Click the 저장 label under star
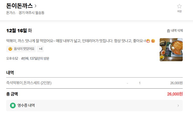 [179, 12]
